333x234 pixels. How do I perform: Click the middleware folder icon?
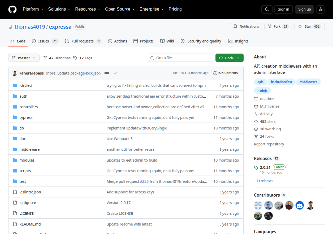coord(15,149)
